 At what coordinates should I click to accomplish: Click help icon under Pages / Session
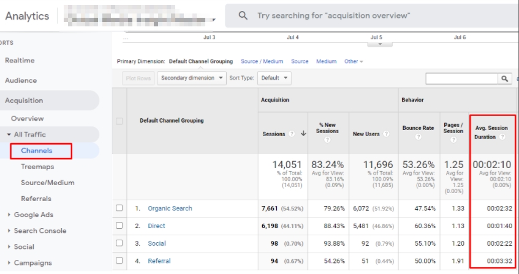tap(453, 139)
